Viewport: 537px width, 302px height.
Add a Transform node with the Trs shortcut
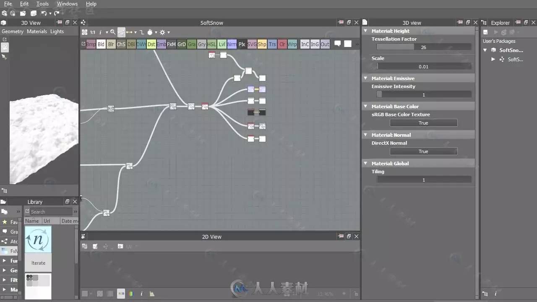click(x=272, y=44)
